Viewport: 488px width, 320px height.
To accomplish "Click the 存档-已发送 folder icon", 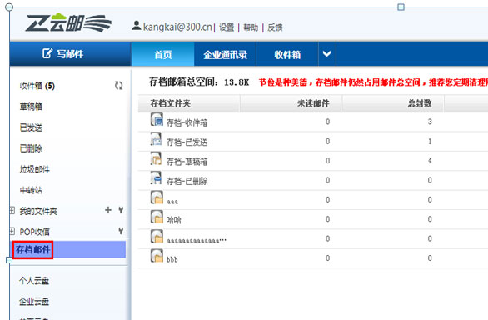I will coord(157,139).
